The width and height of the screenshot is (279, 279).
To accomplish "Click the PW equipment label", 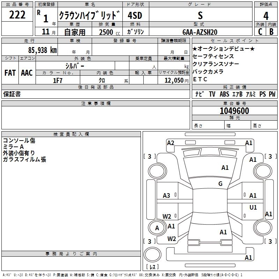I will 272,94.
